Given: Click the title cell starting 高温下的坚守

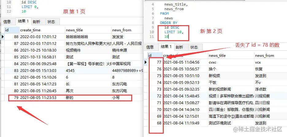Looking at the screenshot, I should pos(231,116).
